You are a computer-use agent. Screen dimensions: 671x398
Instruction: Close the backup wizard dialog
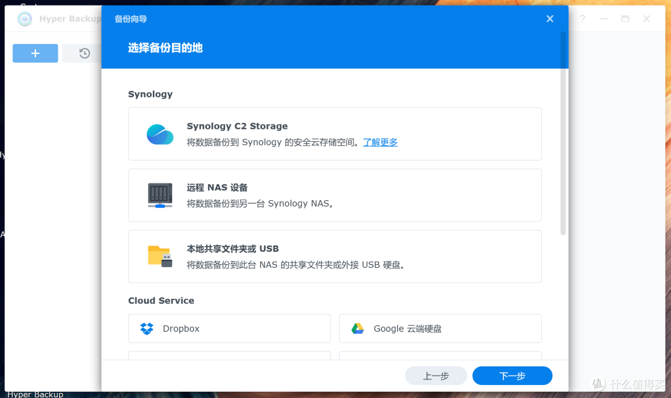(550, 19)
